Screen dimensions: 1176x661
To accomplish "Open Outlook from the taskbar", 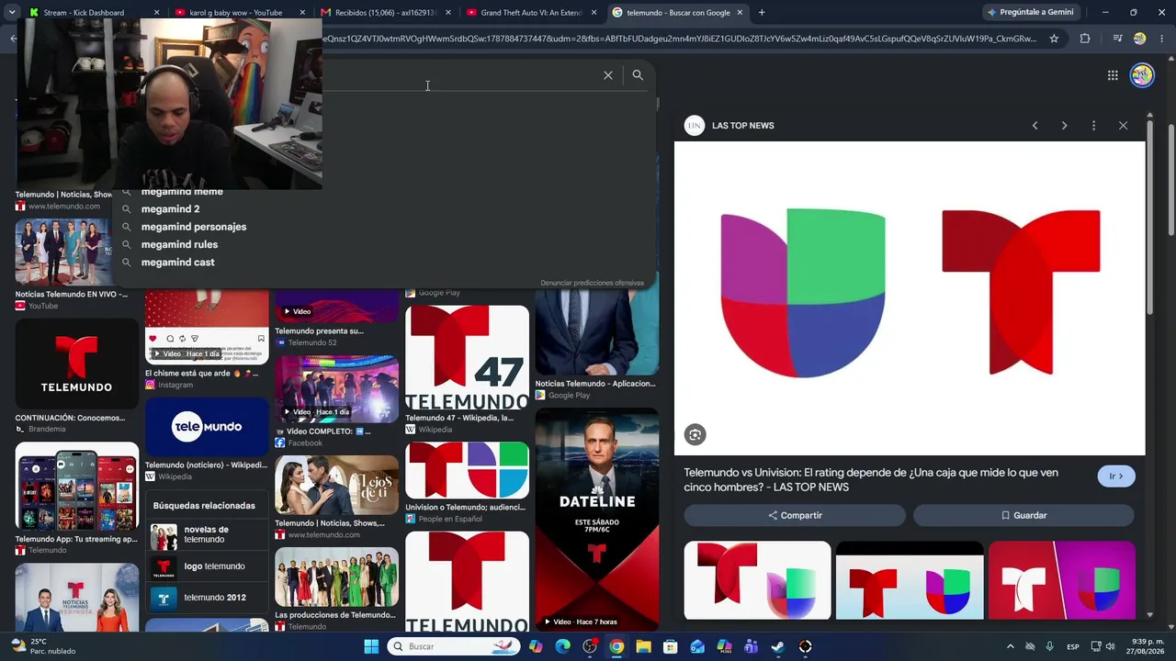I will pyautogui.click(x=697, y=646).
